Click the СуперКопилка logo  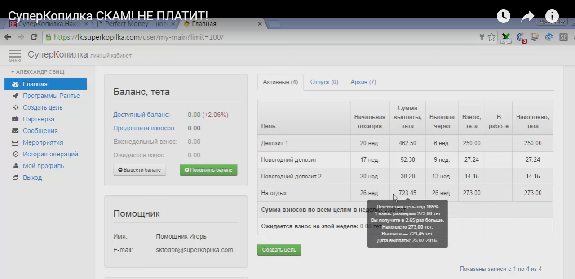coord(58,54)
